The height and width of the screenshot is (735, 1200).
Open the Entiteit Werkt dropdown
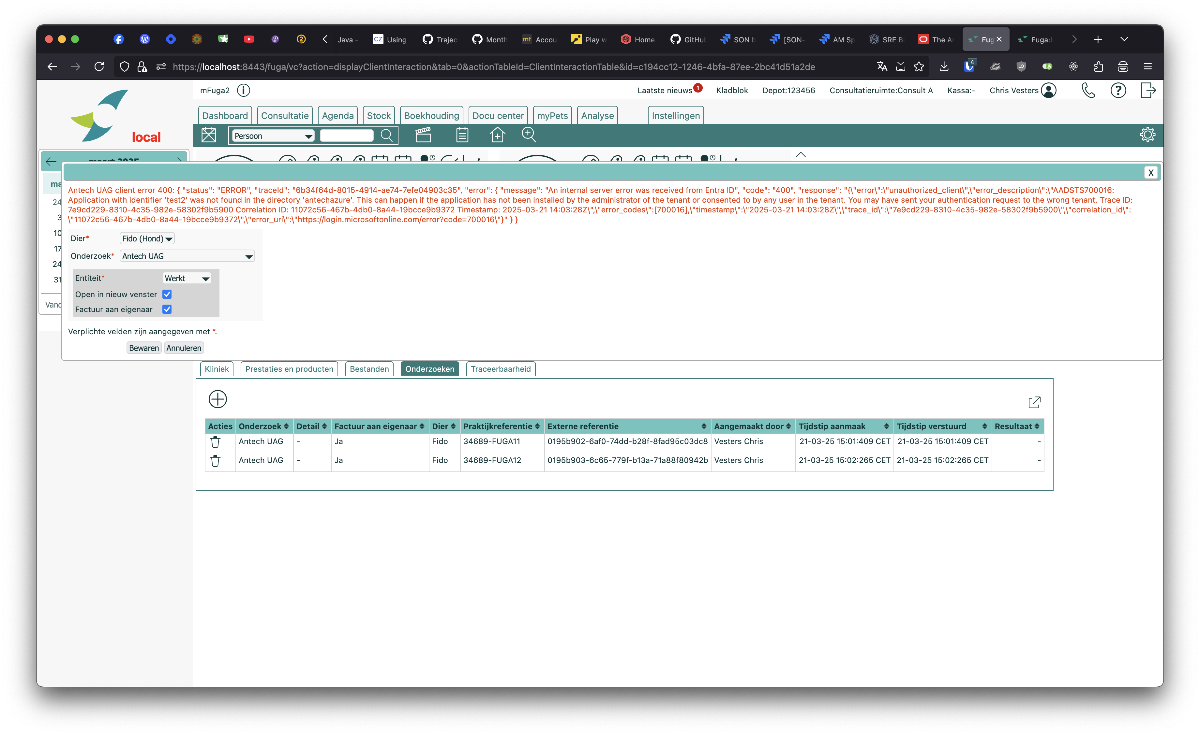187,278
